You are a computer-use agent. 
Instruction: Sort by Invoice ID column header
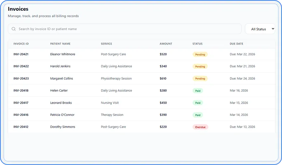coord(21,44)
